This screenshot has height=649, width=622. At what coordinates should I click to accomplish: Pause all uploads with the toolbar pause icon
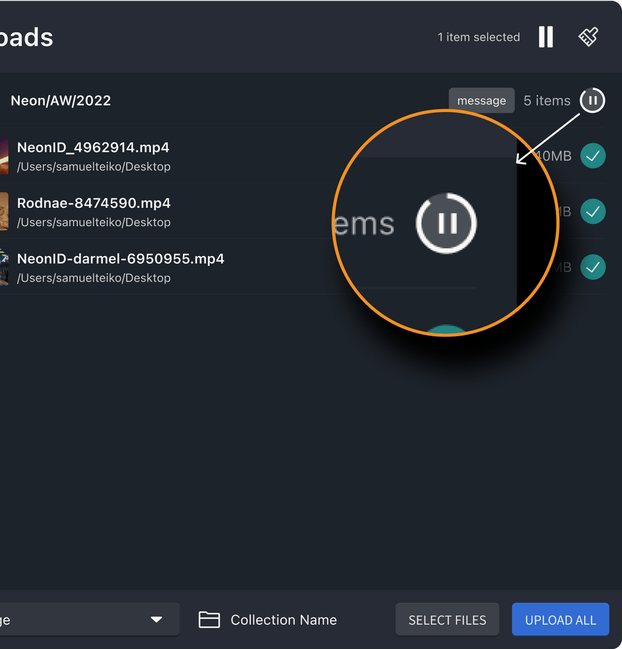coord(545,37)
